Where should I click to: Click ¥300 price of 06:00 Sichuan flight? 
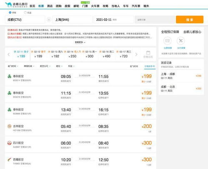pos(147,143)
